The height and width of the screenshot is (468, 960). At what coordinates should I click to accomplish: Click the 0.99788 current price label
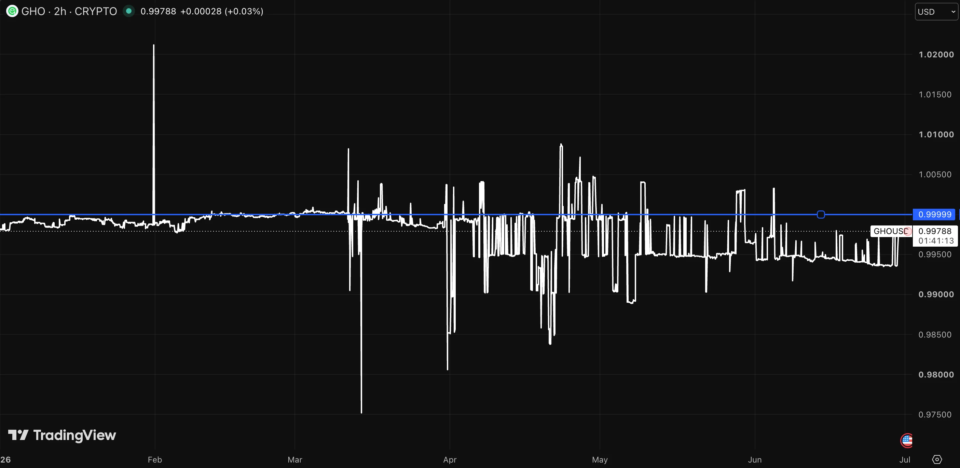pyautogui.click(x=935, y=231)
